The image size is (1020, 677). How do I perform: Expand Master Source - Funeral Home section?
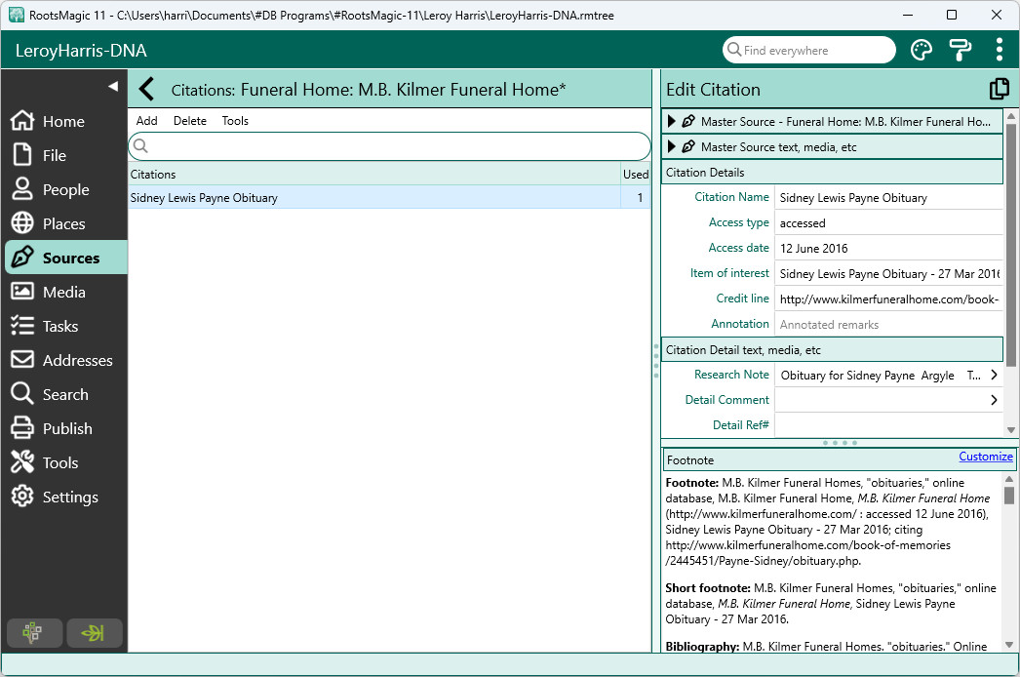pyautogui.click(x=672, y=122)
